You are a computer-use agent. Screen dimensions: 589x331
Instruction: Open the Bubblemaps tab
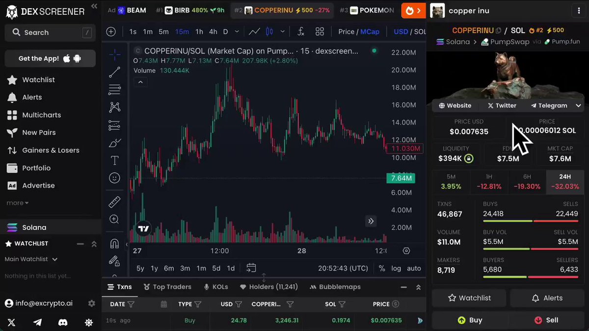coord(335,287)
